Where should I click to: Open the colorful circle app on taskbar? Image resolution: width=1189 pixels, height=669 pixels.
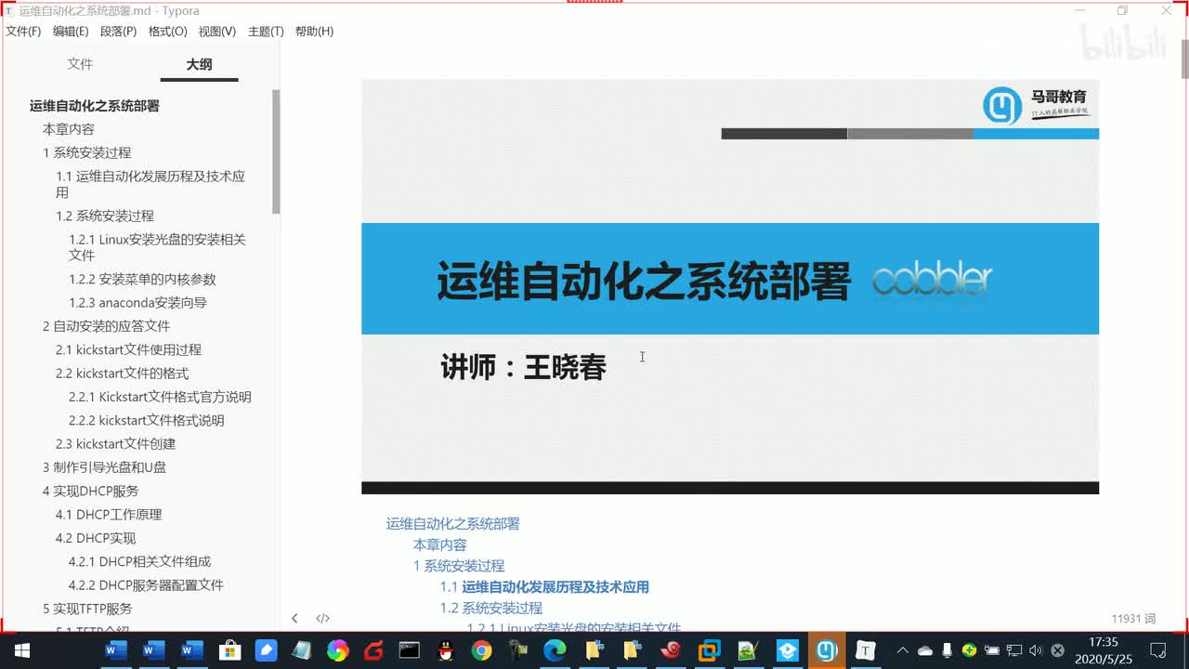[x=337, y=650]
